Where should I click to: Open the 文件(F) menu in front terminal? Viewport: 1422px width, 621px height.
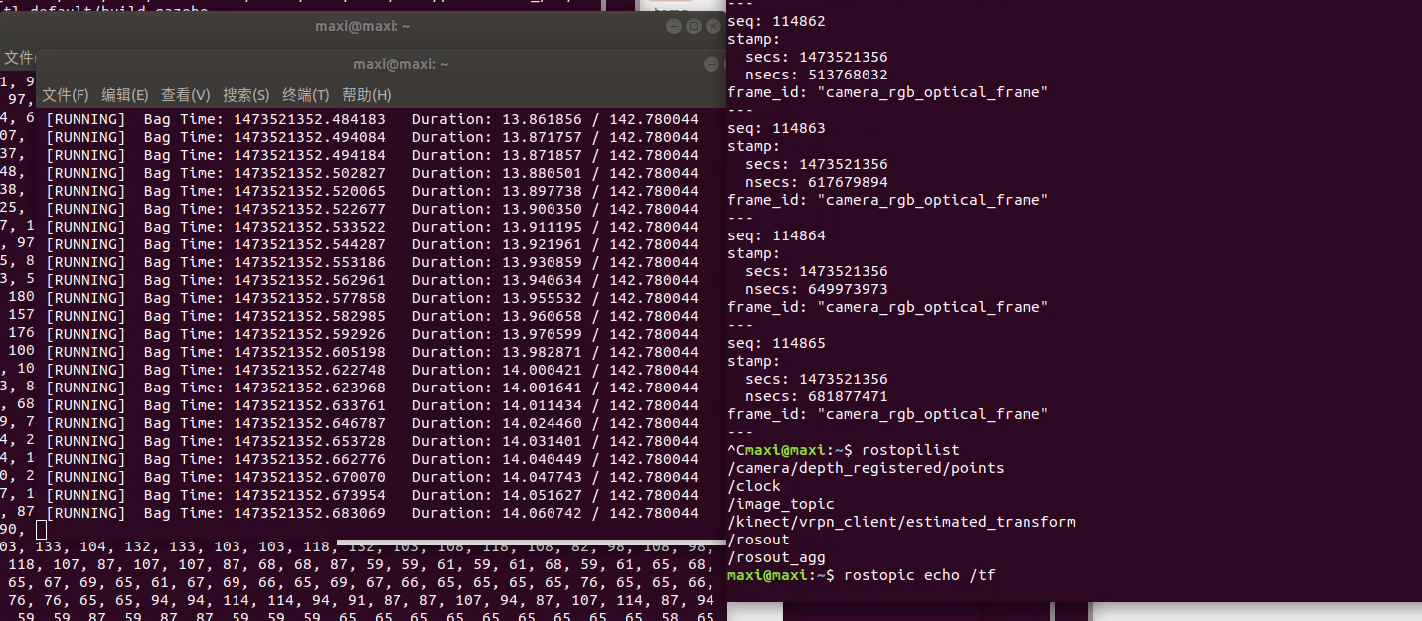pyautogui.click(x=66, y=95)
